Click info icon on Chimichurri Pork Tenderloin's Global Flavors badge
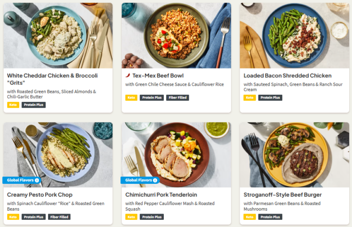 (x=155, y=181)
